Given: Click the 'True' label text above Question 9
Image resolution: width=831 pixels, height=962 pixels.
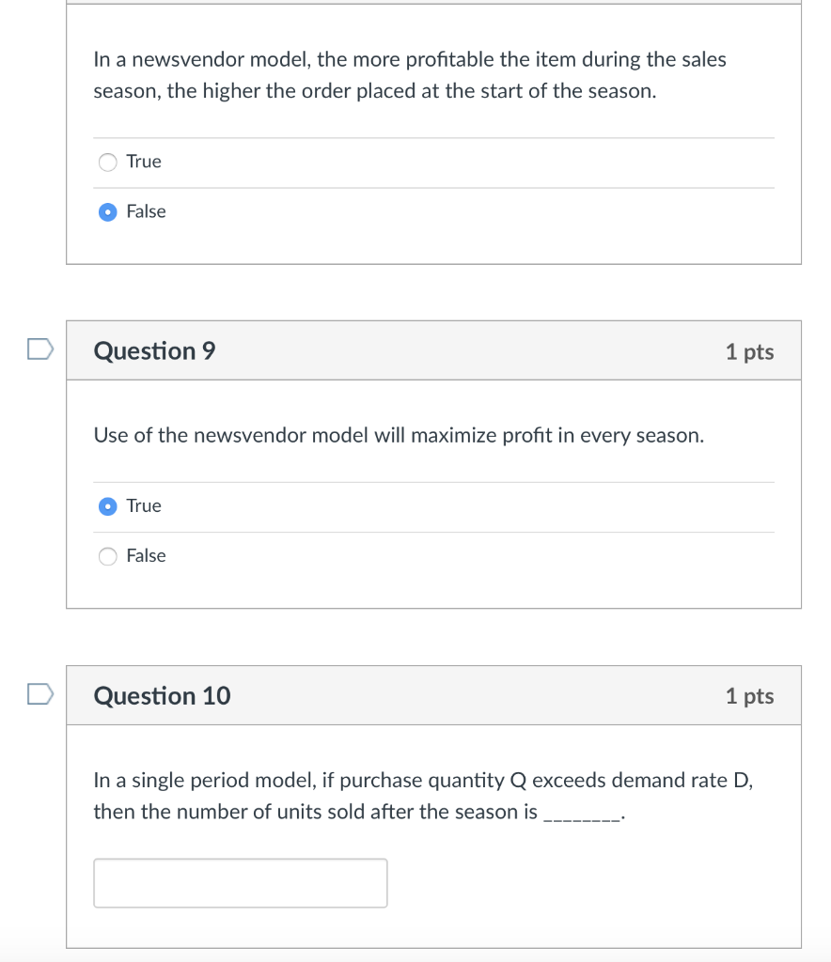Looking at the screenshot, I should tap(144, 162).
